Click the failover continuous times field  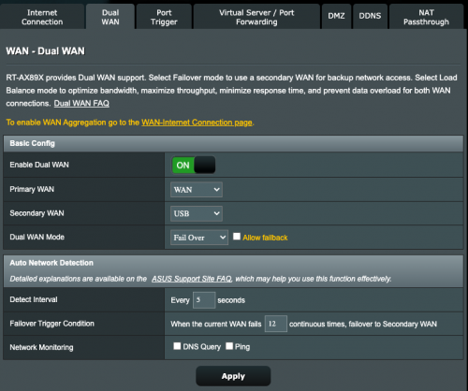pyautogui.click(x=276, y=324)
